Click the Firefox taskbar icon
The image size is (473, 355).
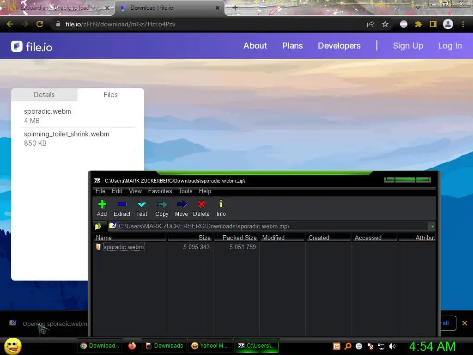(x=132, y=346)
